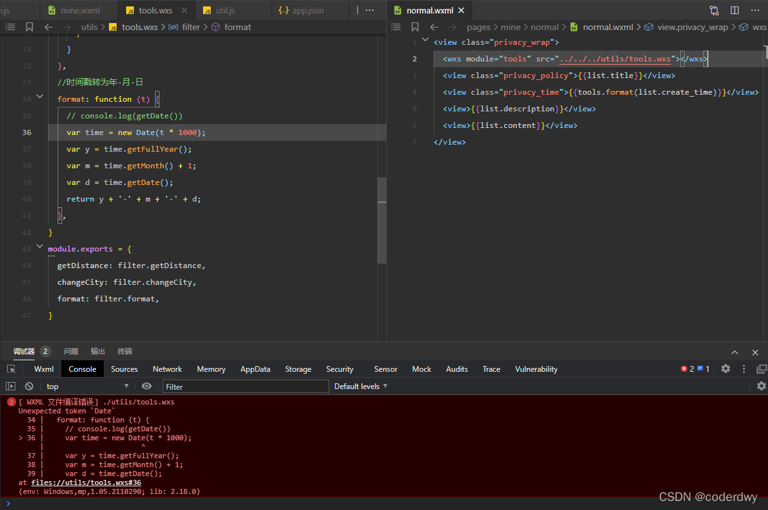Collapse view privacy_wrap element at line 1
This screenshot has width=768, height=510.
click(425, 40)
